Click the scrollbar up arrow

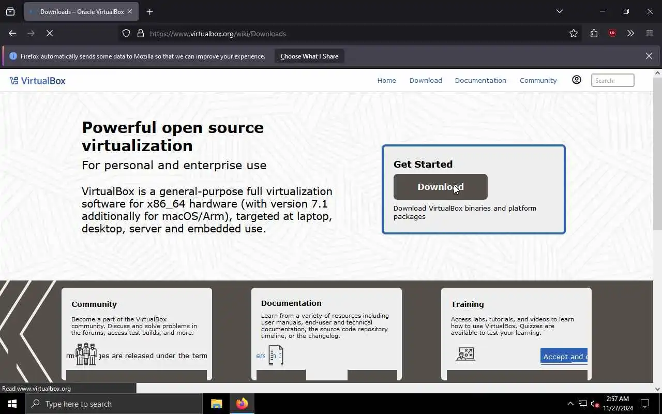pyautogui.click(x=657, y=72)
